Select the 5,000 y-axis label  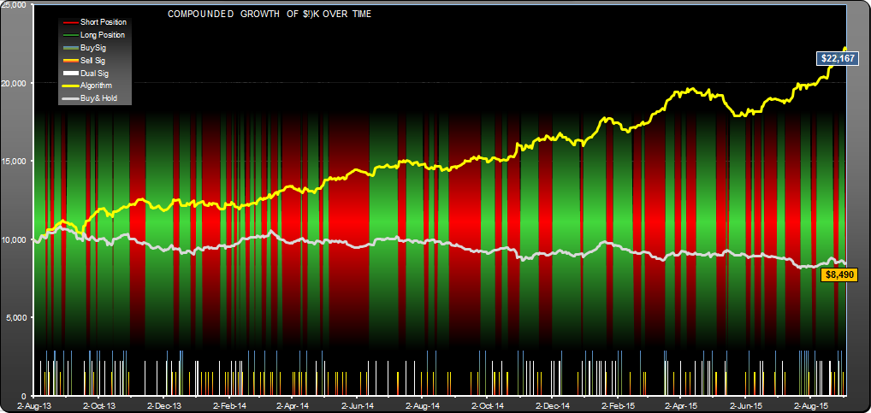tap(17, 318)
